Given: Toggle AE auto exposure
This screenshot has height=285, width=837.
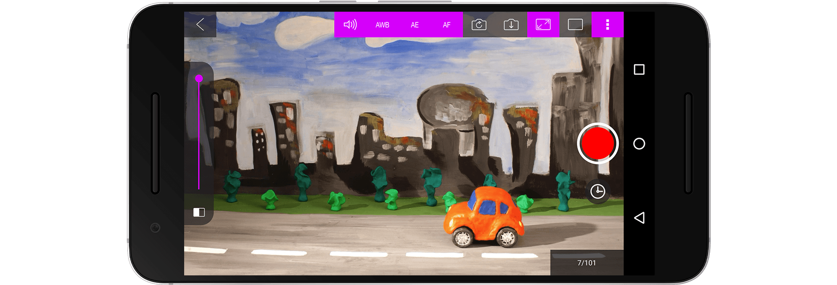Looking at the screenshot, I should point(415,25).
